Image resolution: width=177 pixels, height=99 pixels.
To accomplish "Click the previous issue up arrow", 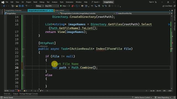I will tap(32, 91).
